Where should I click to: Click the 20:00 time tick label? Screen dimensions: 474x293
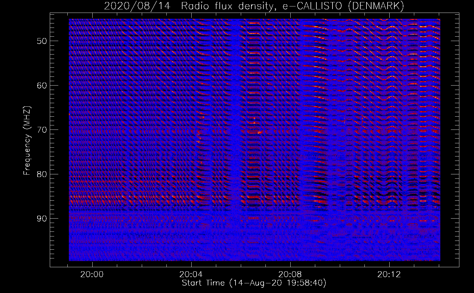[x=92, y=275]
